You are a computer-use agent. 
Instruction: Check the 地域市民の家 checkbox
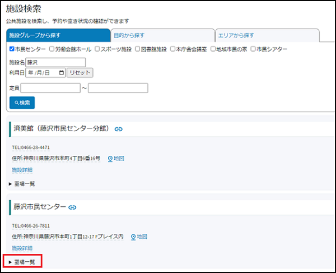coord(213,49)
